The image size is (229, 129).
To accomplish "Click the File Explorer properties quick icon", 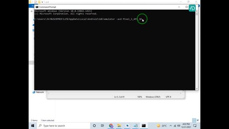I will point(35,2).
